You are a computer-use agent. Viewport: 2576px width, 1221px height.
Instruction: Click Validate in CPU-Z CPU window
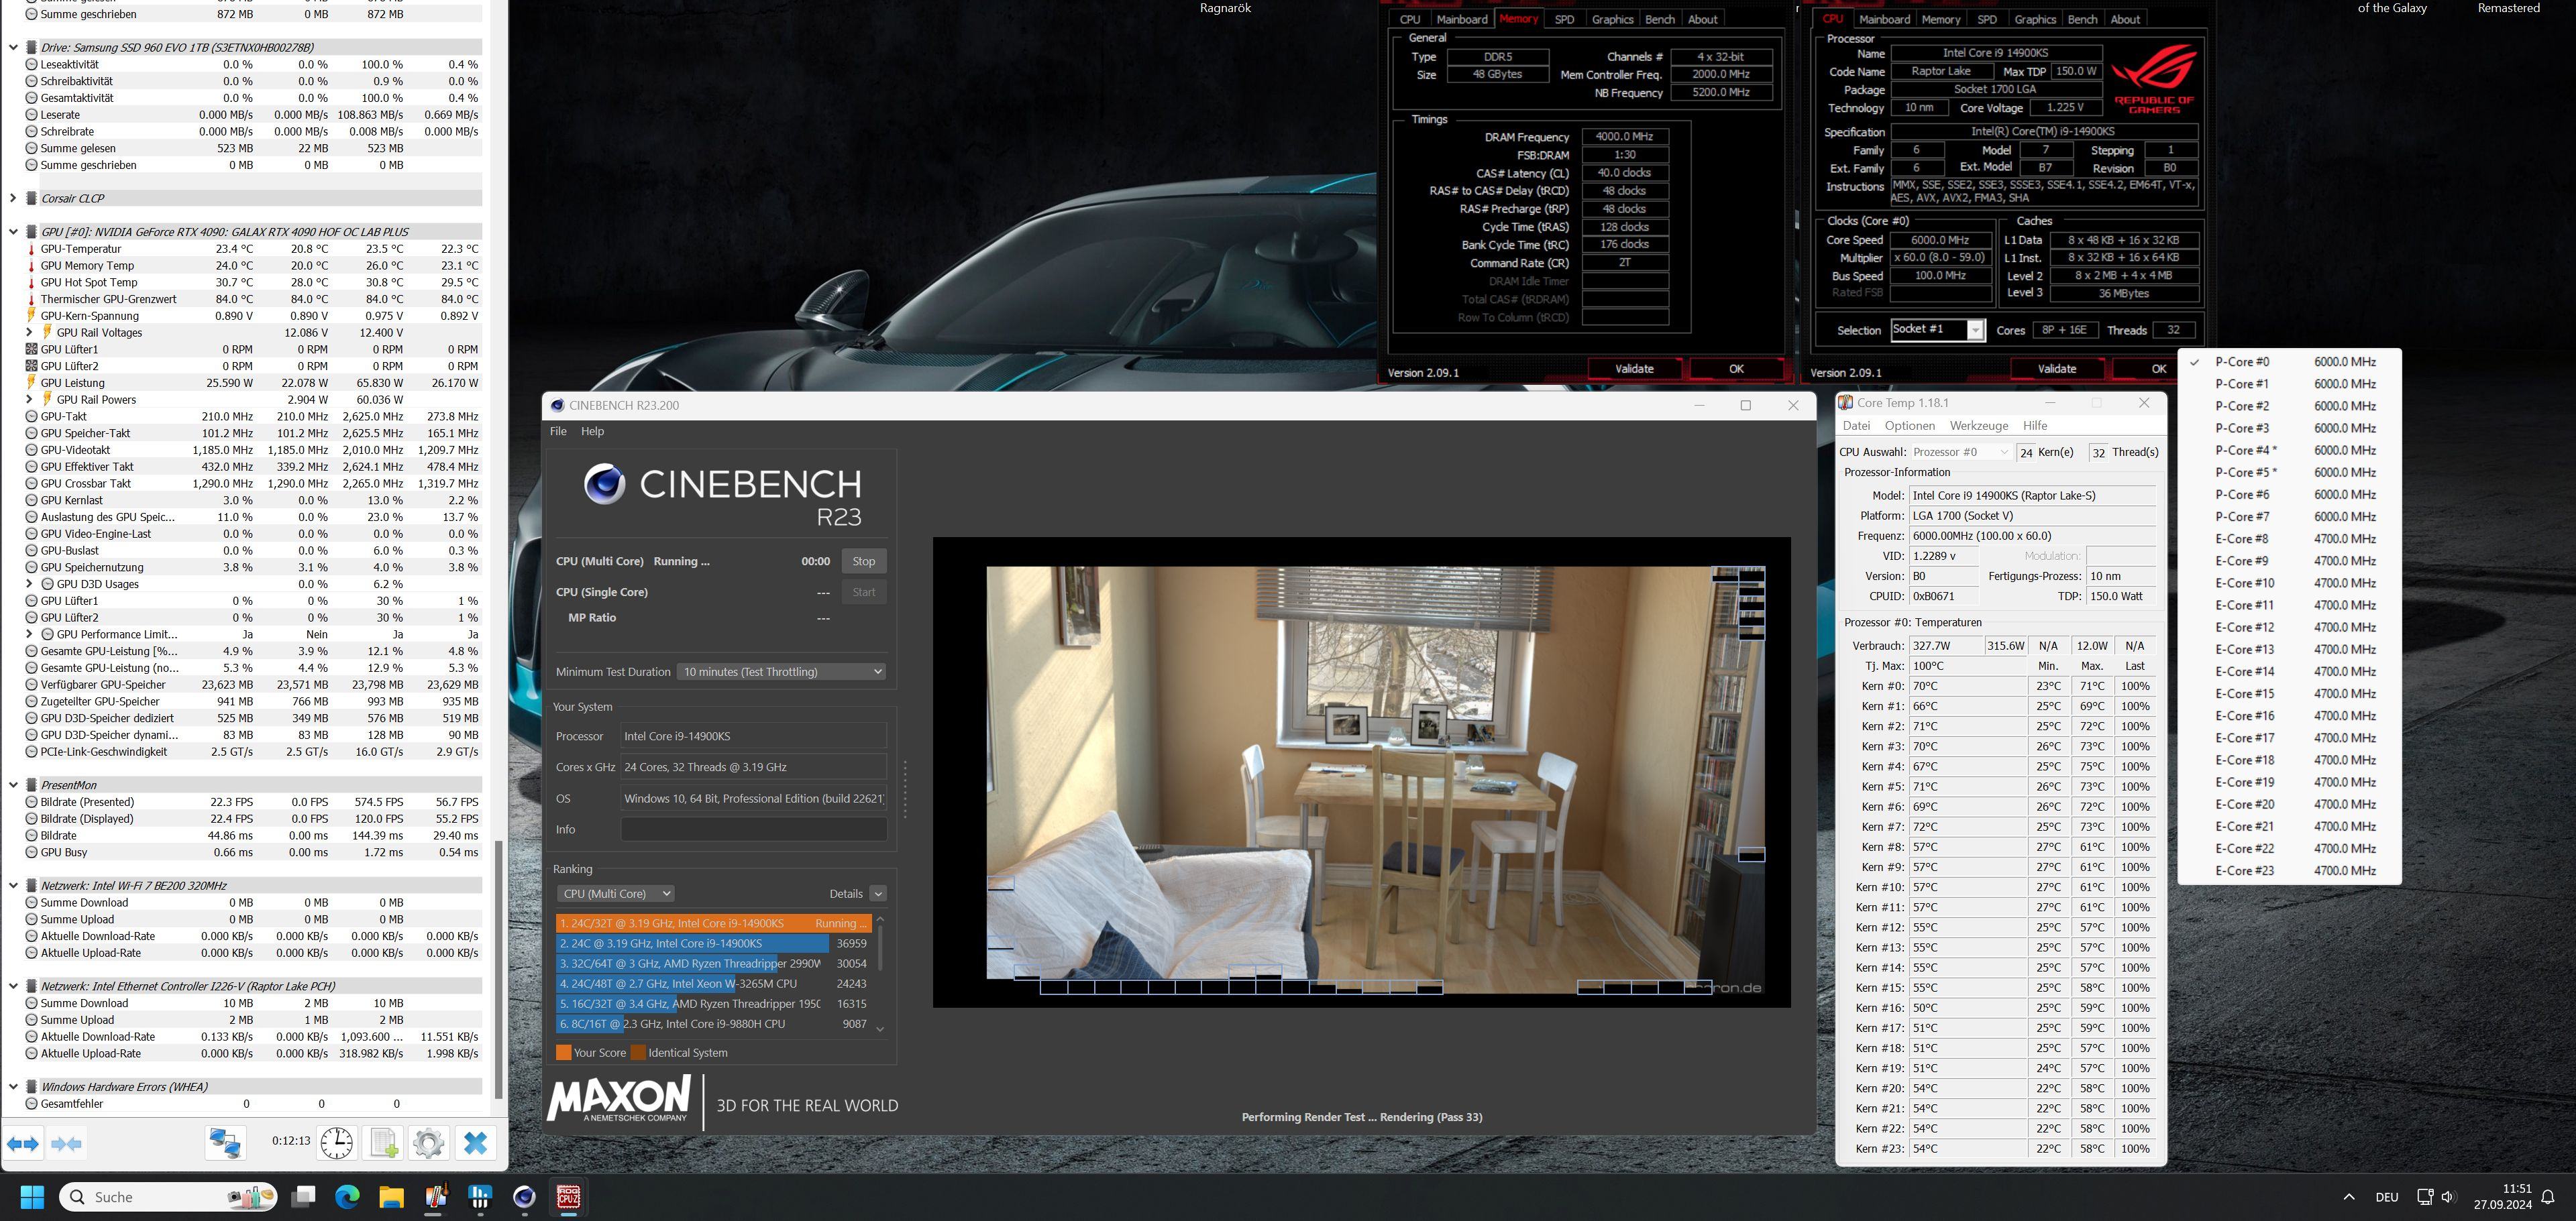point(2056,369)
